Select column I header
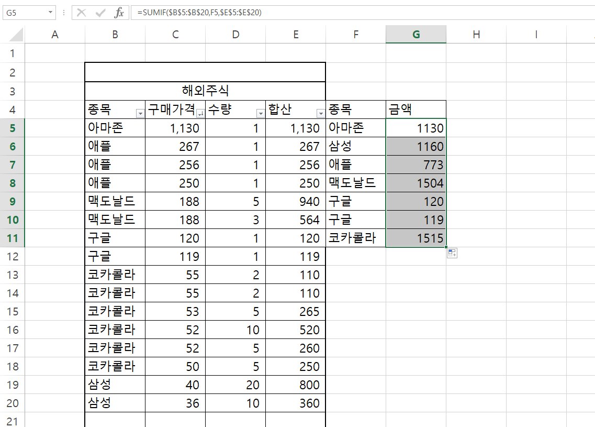The height and width of the screenshot is (427, 595). [x=536, y=35]
